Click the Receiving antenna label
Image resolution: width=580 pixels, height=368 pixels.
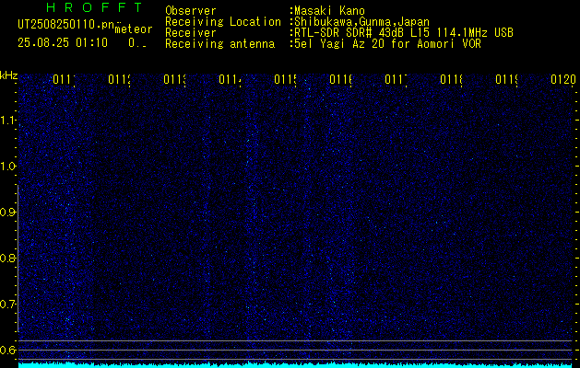(219, 44)
